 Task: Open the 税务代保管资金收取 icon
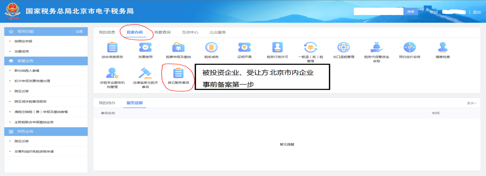click(x=377, y=47)
